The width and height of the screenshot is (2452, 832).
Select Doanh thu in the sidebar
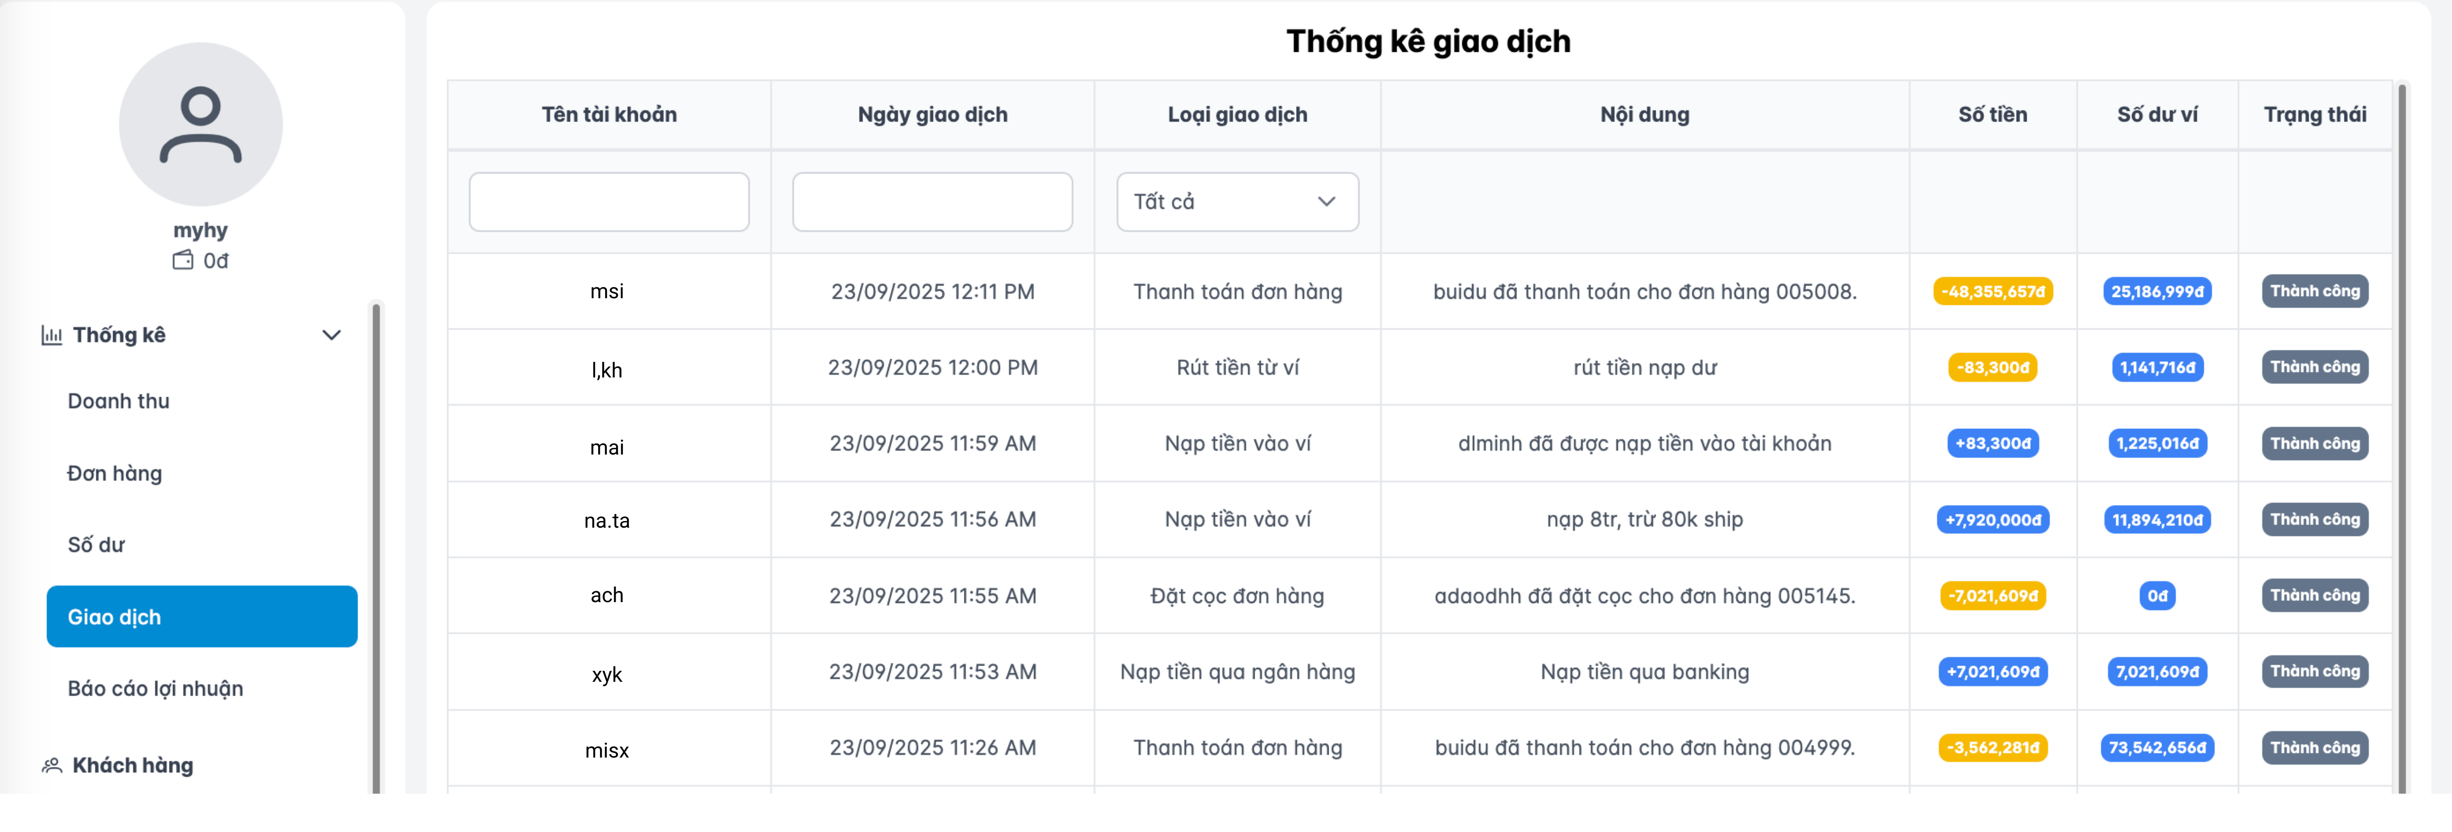(x=118, y=401)
